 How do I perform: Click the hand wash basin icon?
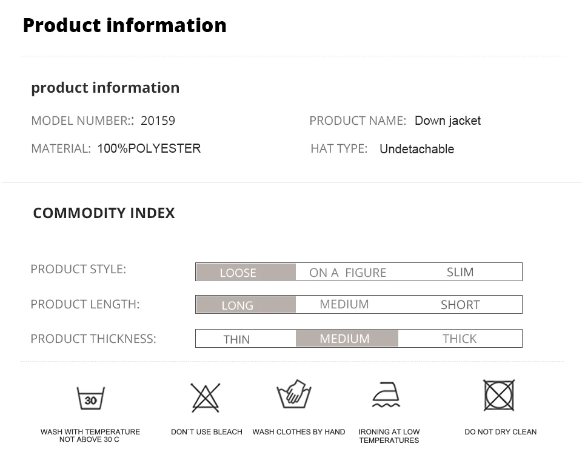pos(294,395)
